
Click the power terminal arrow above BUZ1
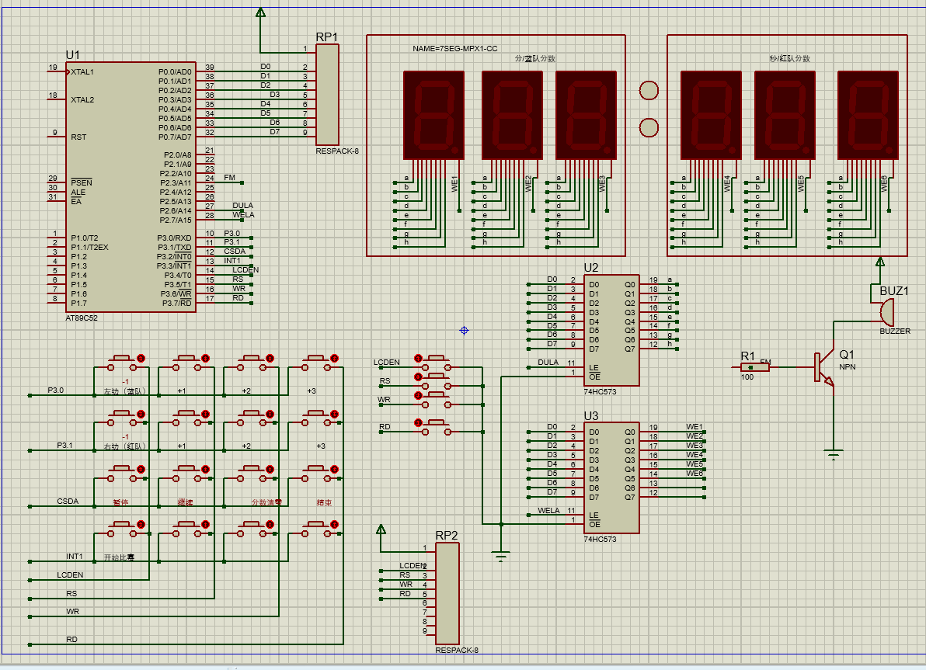pyautogui.click(x=880, y=262)
